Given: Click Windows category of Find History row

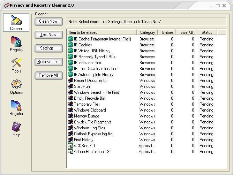Looking at the screenshot, I should coord(147,140).
